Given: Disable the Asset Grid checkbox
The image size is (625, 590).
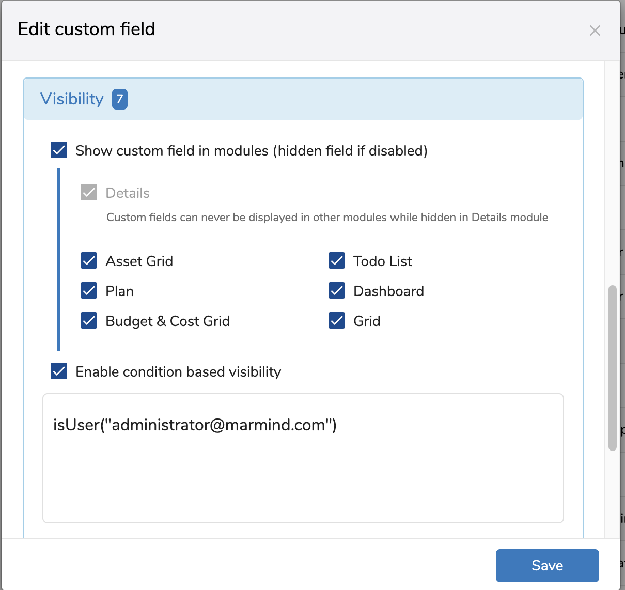Looking at the screenshot, I should tap(89, 261).
